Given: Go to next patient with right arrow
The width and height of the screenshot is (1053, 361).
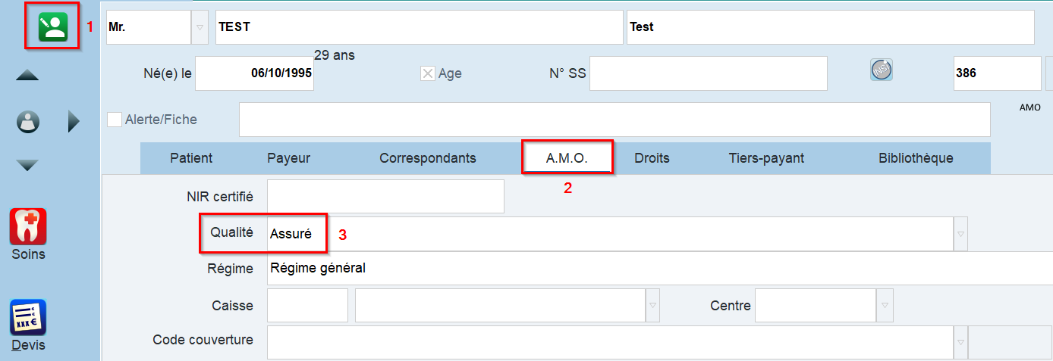Looking at the screenshot, I should point(74,121).
